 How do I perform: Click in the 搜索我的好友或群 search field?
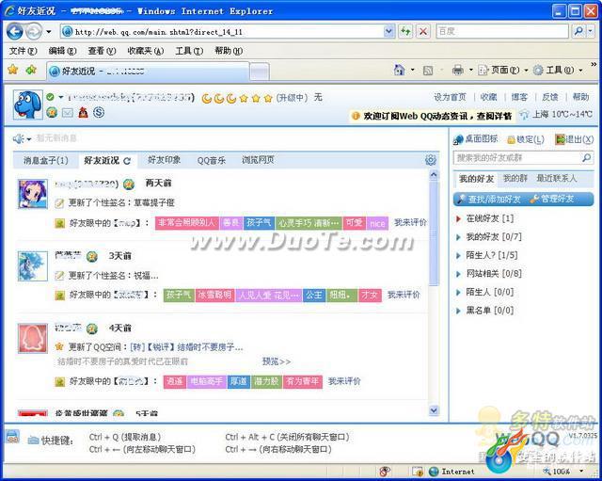(x=516, y=157)
